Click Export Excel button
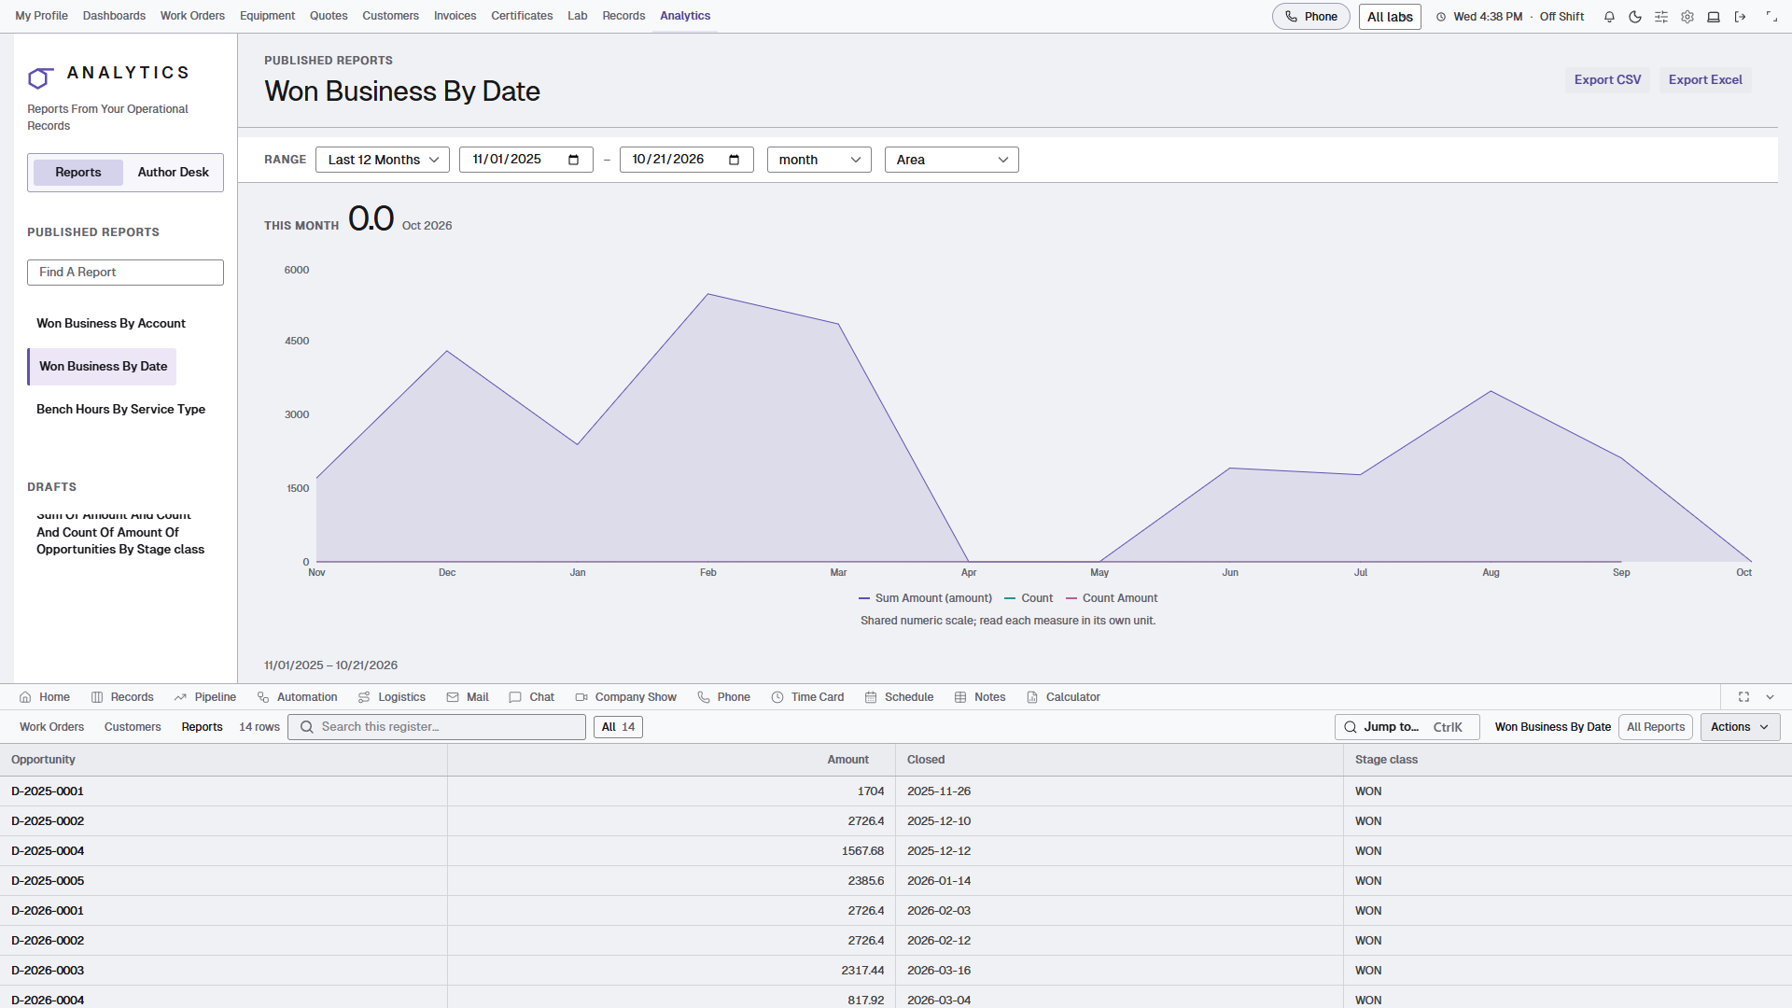The image size is (1792, 1008). point(1705,80)
